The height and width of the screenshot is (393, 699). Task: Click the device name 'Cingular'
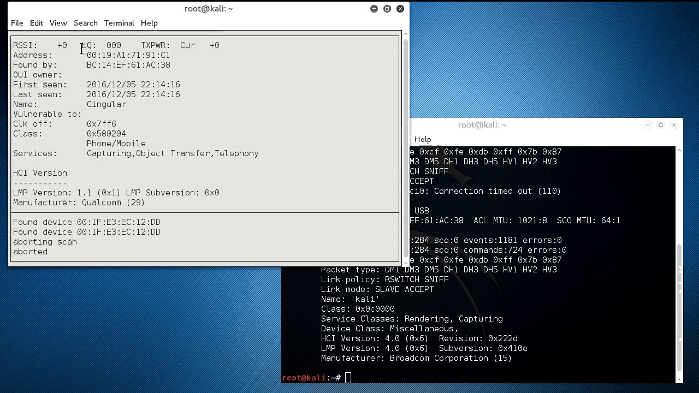(106, 104)
